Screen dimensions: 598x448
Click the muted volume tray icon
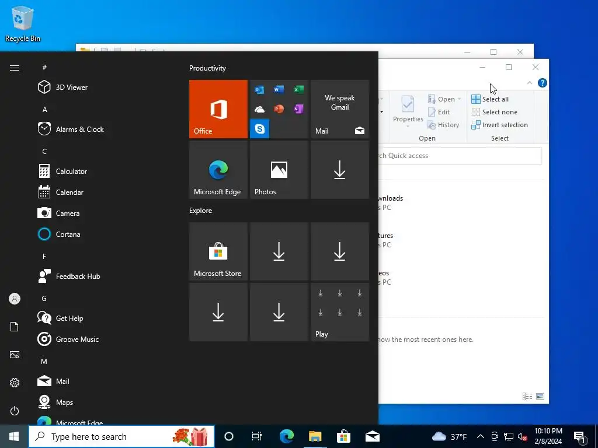523,436
